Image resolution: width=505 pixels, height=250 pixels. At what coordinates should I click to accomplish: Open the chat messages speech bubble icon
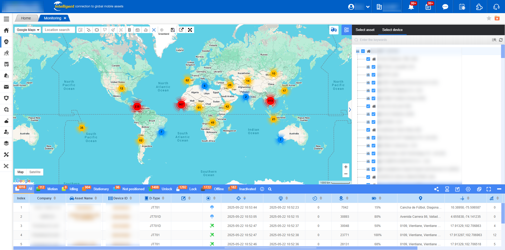(x=445, y=7)
